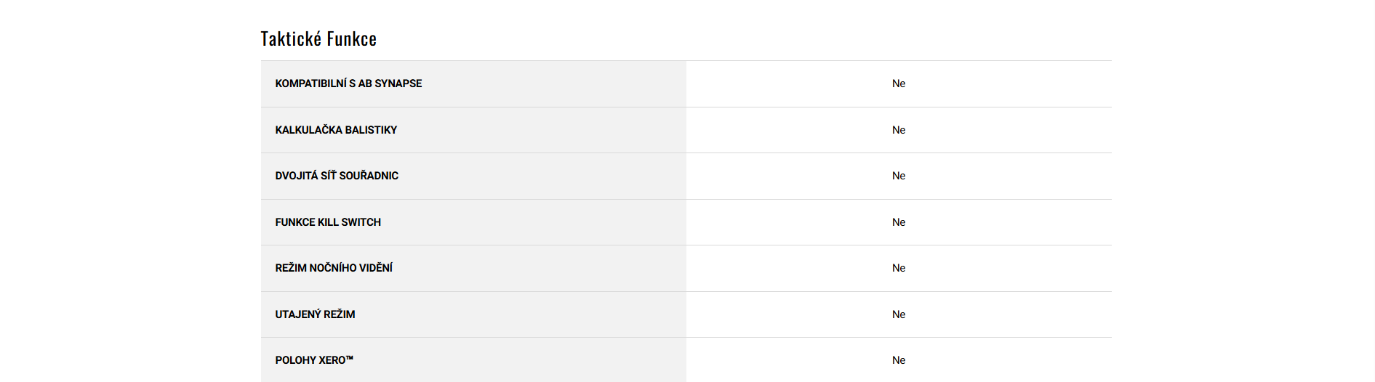
Task: Click the vertical scrollbar at the page edge
Action: coord(1371,191)
